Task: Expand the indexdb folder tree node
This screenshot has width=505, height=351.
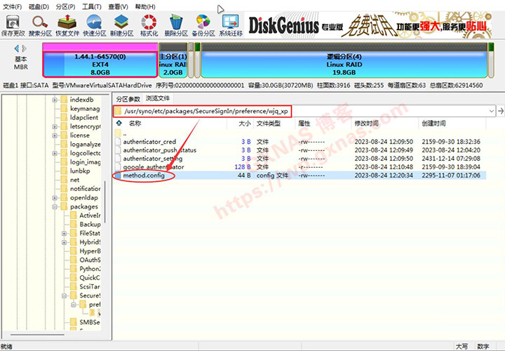Action: tap(55, 100)
